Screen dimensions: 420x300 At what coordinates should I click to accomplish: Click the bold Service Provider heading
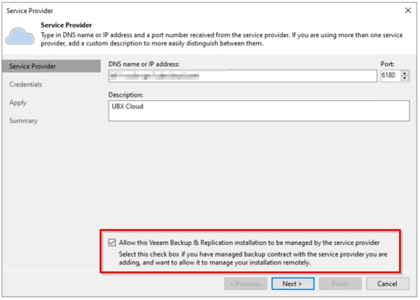coord(66,25)
